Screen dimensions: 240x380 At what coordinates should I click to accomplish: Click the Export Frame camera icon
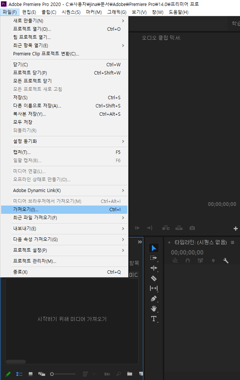tap(192, 228)
